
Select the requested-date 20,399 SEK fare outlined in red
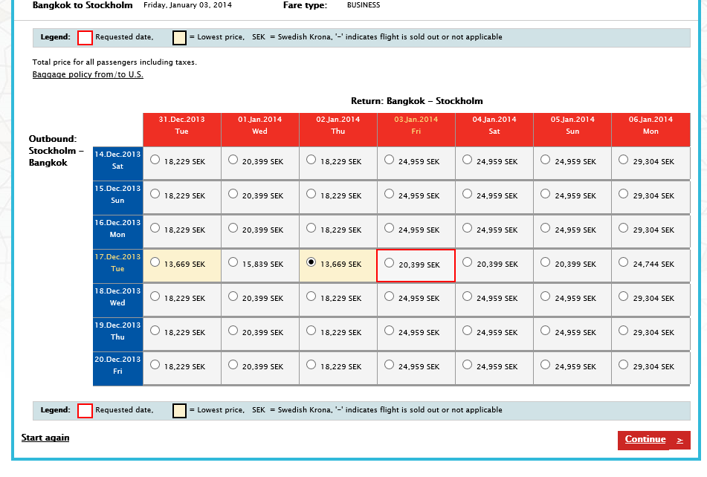point(389,262)
